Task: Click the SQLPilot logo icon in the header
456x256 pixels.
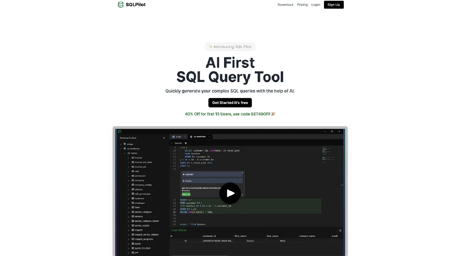Action: [121, 5]
